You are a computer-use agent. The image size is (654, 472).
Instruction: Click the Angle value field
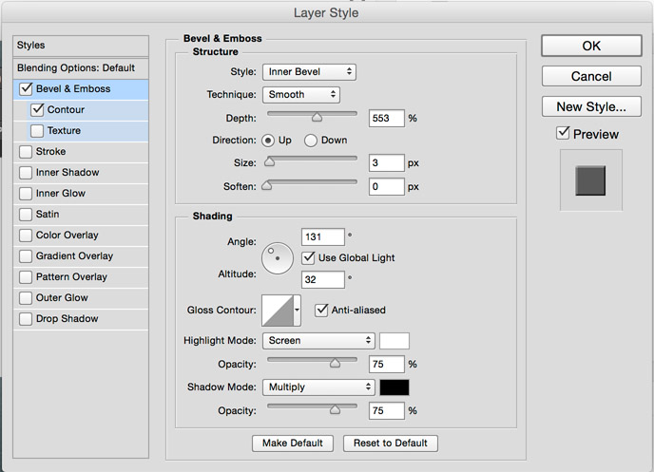[x=323, y=237]
